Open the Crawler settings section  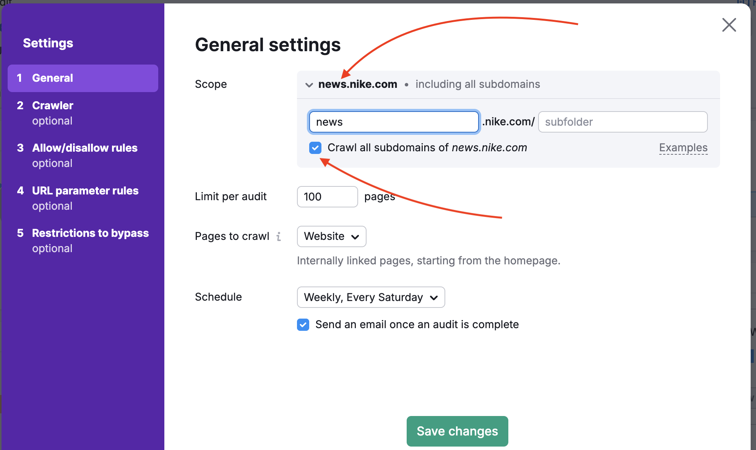53,105
